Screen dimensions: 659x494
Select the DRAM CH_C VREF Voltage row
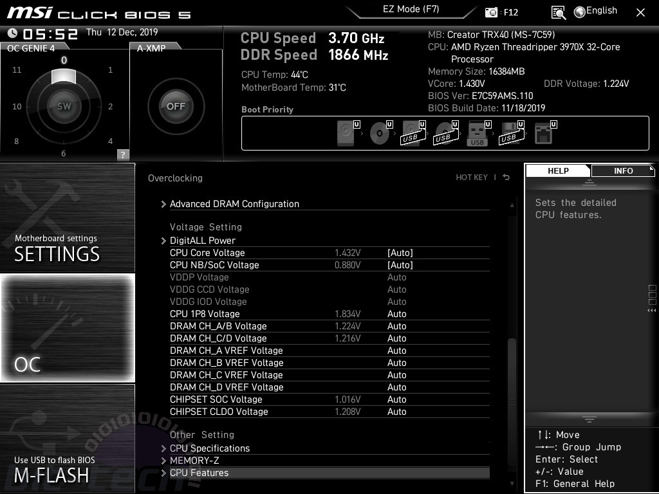pyautogui.click(x=329, y=375)
